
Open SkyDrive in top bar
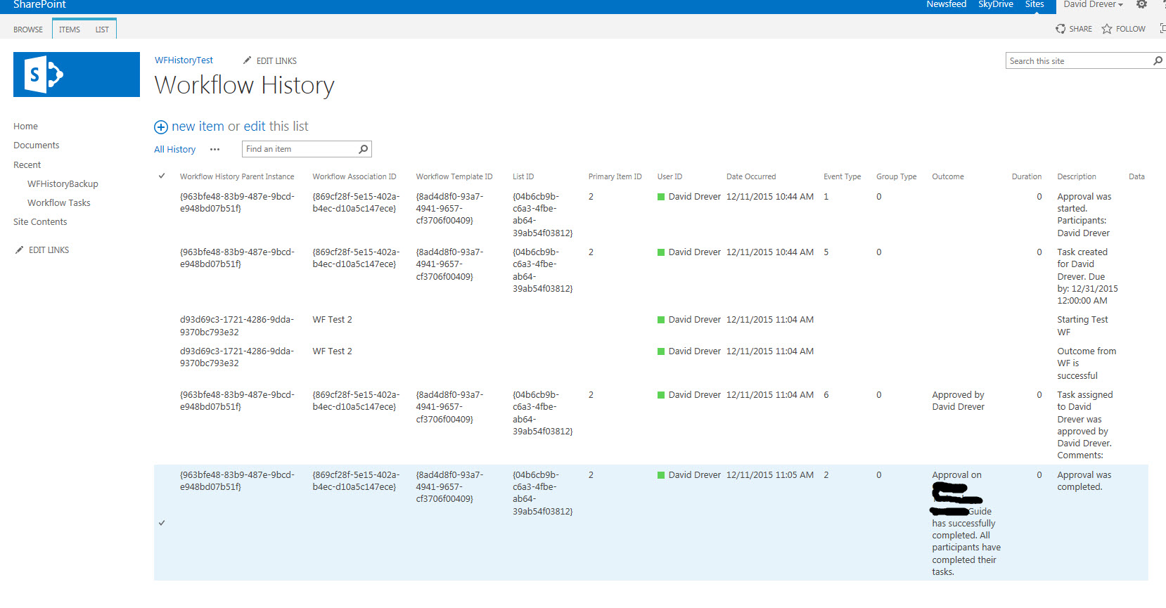[995, 4]
